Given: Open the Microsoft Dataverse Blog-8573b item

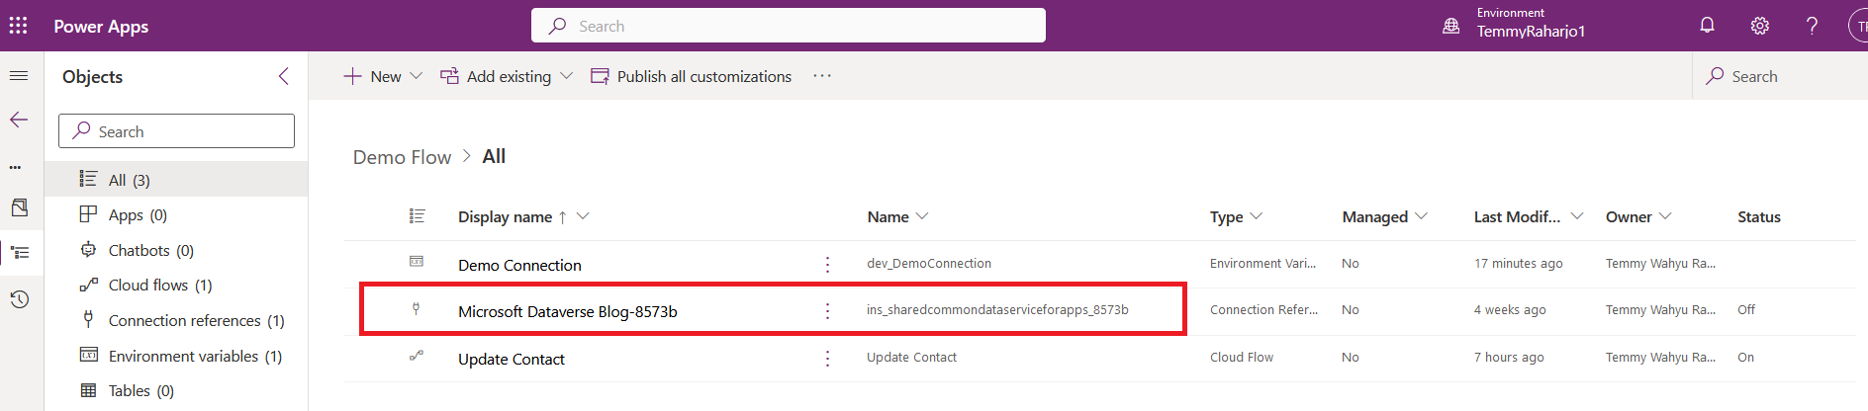Looking at the screenshot, I should [x=567, y=311].
